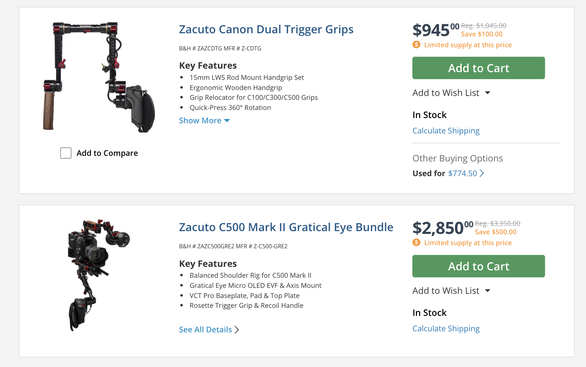This screenshot has width=586, height=367.
Task: Click arrow icon after See All Details
Action: tap(237, 330)
